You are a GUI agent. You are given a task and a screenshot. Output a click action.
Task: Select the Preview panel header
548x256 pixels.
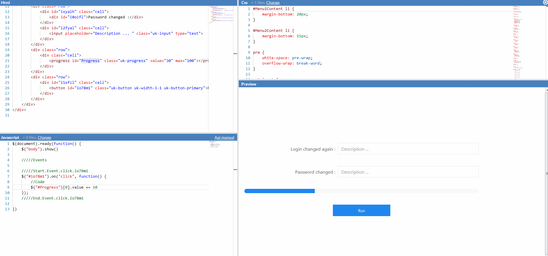click(x=249, y=84)
